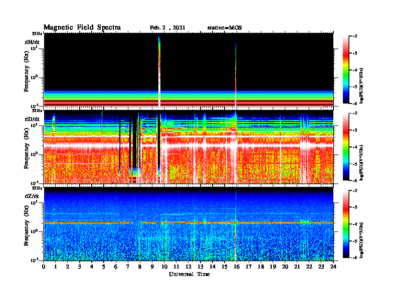Image resolution: width=397 pixels, height=306 pixels.
Task: Click hour label "24" on time axis
Action: coord(333,266)
